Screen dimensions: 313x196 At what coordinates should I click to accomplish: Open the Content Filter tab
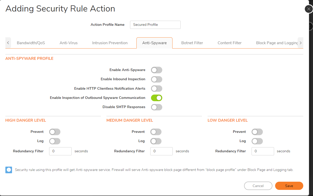point(229,43)
